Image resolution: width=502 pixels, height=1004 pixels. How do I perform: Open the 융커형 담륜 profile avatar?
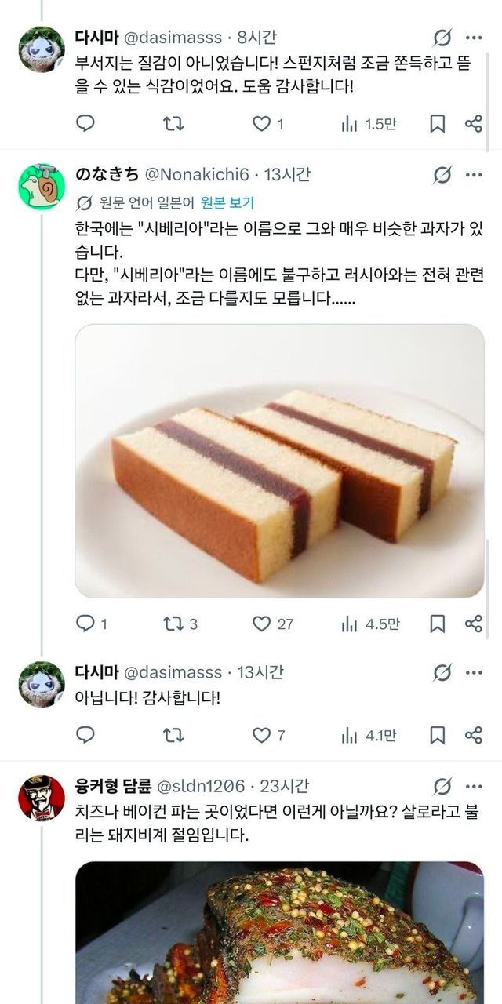[41, 798]
